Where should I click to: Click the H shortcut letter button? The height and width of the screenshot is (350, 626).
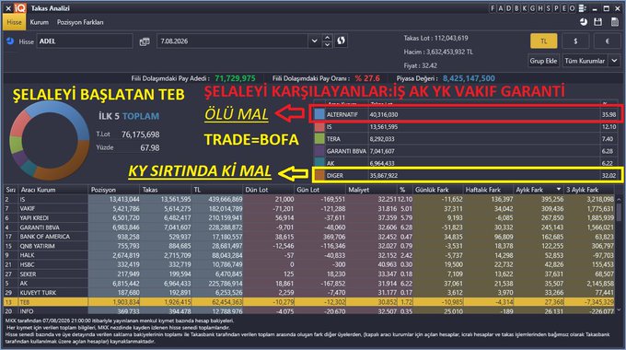[540, 8]
